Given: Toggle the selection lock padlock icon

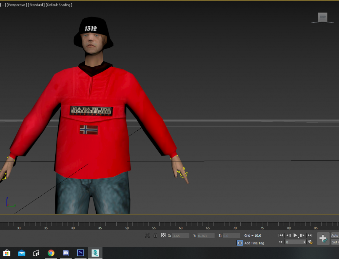Looking at the screenshot, I should pyautogui.click(x=156, y=235).
